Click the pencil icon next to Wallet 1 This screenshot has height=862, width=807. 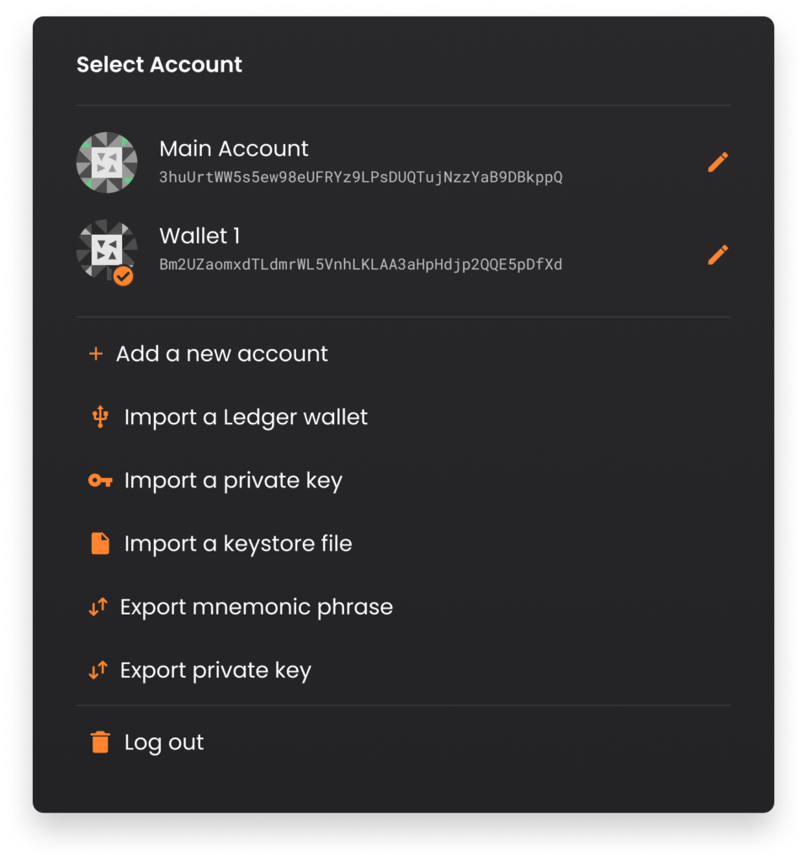[x=718, y=254]
